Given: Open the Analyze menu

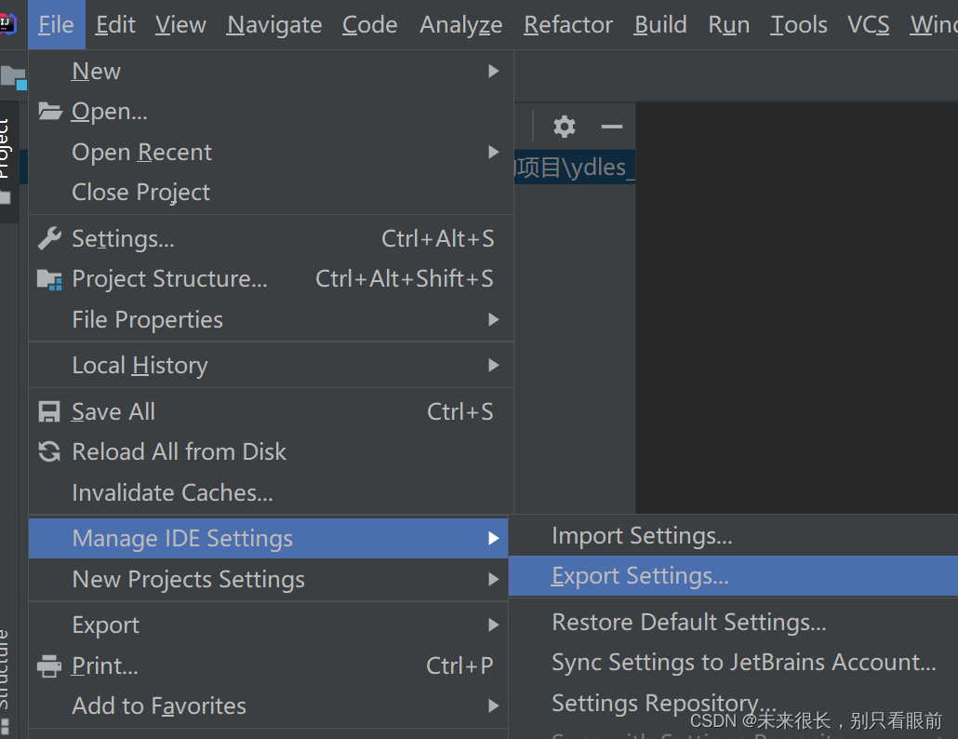Looking at the screenshot, I should [460, 24].
